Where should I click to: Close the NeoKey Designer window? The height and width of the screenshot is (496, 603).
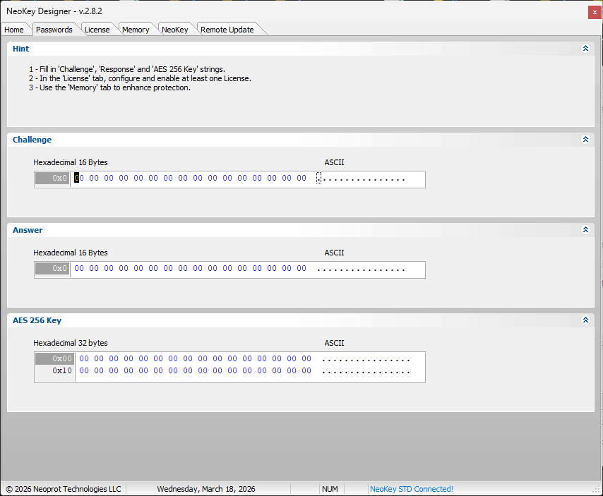[593, 13]
